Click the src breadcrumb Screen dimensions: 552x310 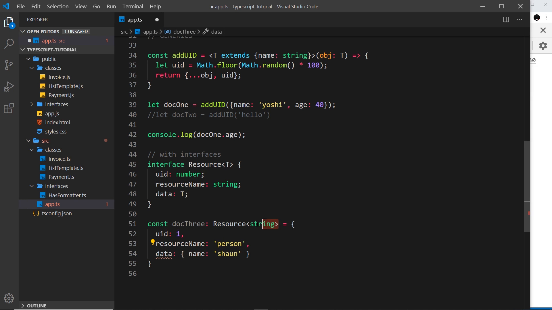124,32
